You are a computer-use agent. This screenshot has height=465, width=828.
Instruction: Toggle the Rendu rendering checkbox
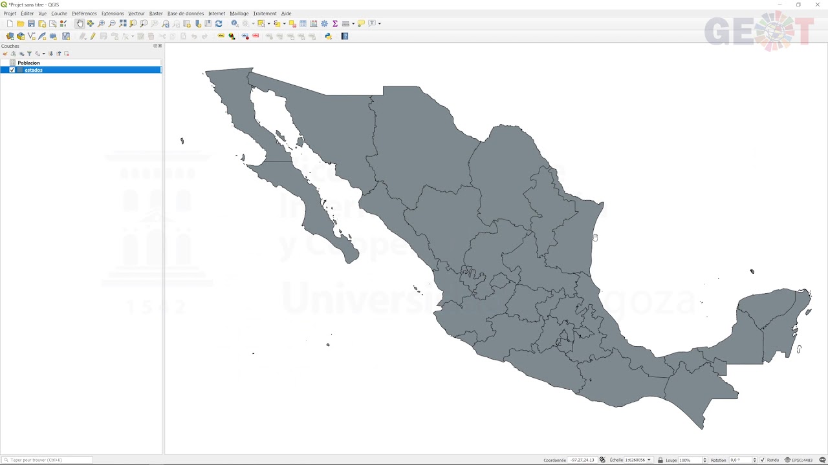(763, 460)
